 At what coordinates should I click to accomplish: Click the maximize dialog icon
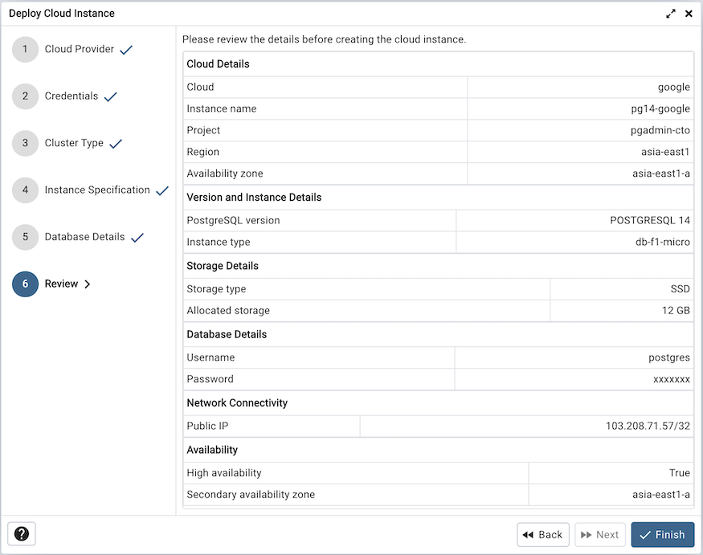click(x=672, y=13)
